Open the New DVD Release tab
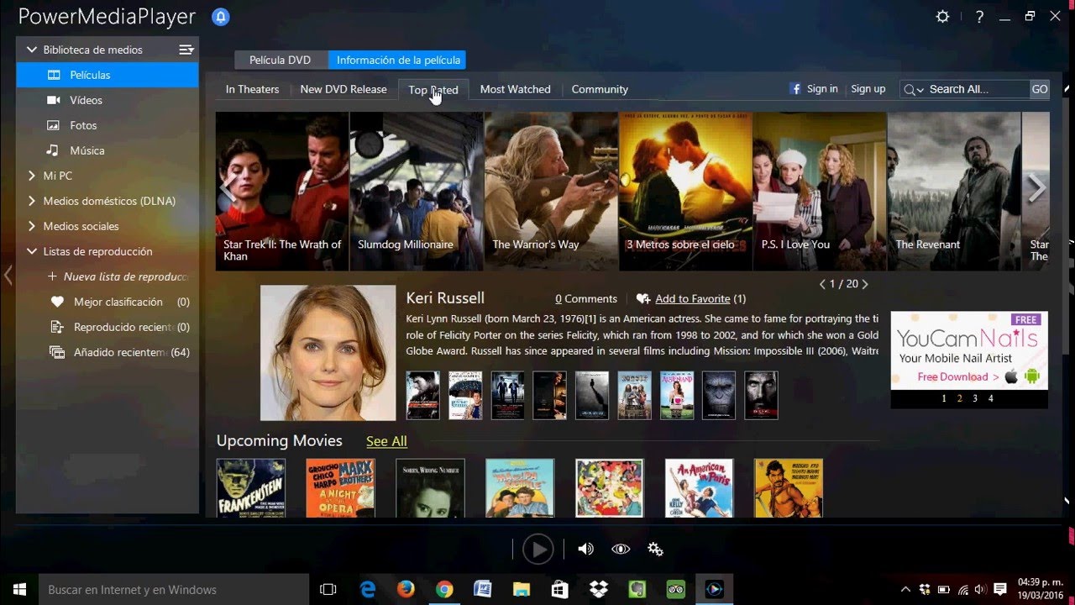1075x605 pixels. (343, 89)
